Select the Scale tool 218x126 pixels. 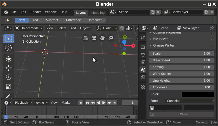tap(9, 87)
